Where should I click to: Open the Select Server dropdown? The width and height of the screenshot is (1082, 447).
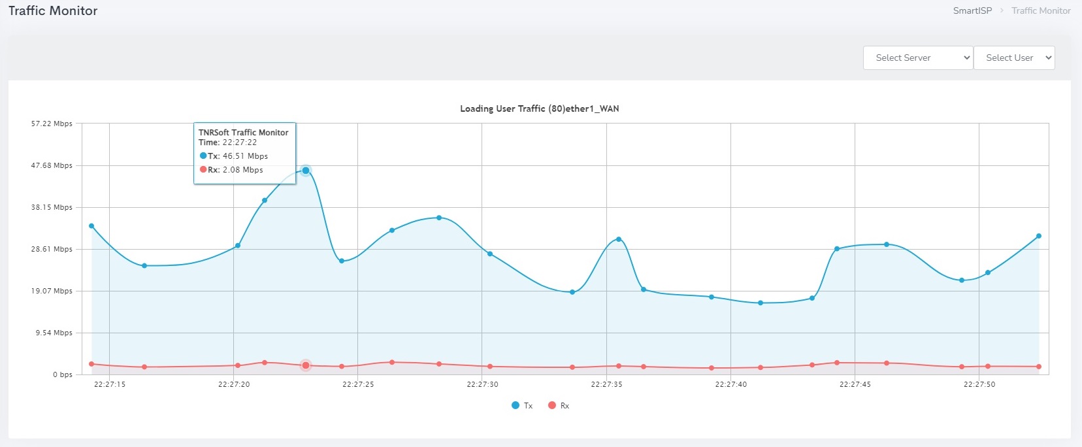tap(917, 58)
